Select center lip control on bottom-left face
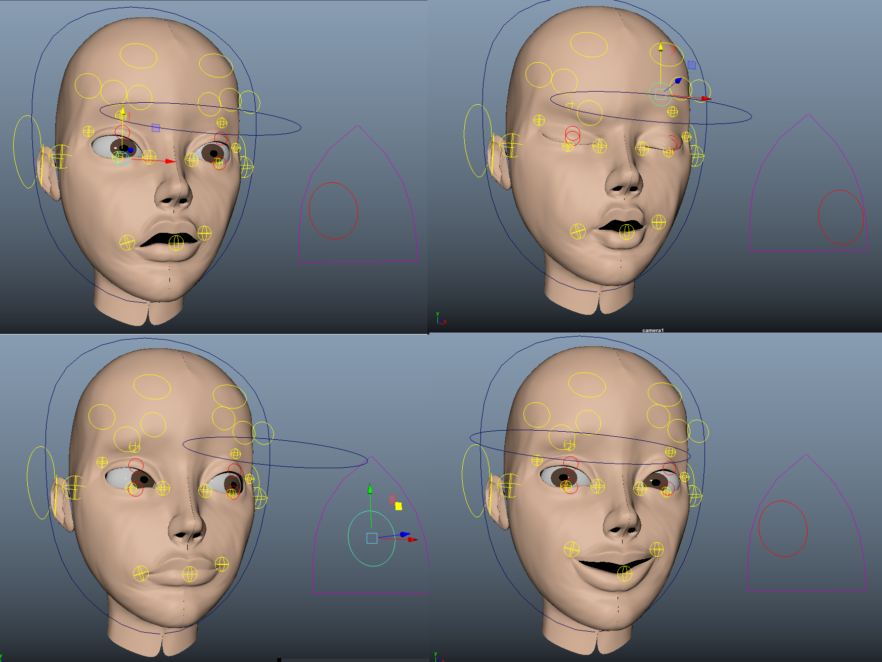The width and height of the screenshot is (882, 662). pos(190,574)
